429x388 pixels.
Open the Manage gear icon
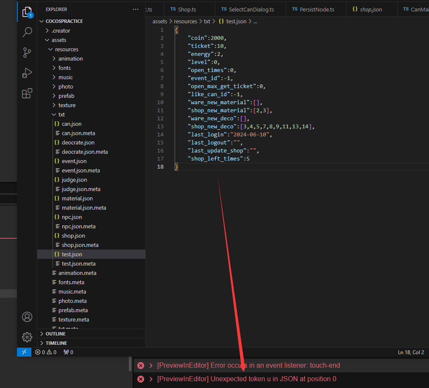point(27,337)
